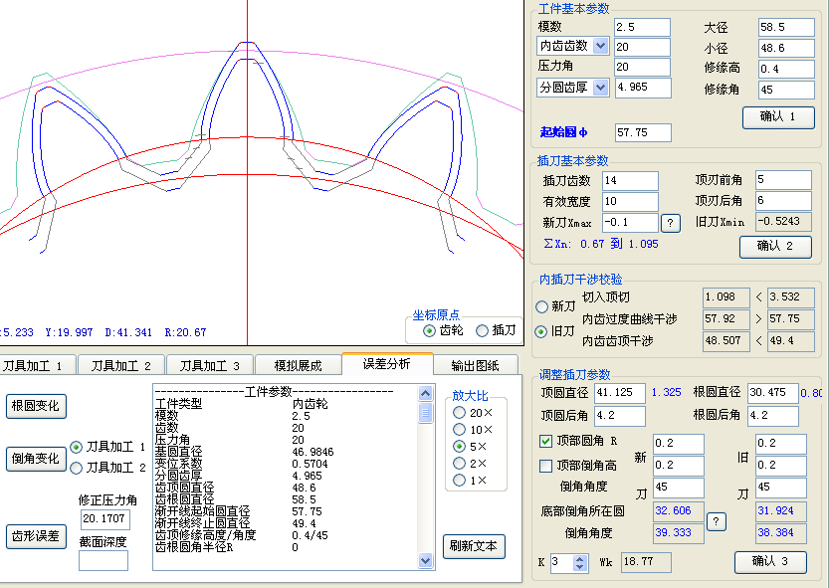Click the 顶圆后角 input field
The width and height of the screenshot is (829, 588).
tap(620, 416)
